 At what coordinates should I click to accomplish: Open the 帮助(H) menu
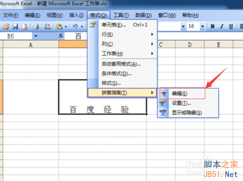coord(191,16)
